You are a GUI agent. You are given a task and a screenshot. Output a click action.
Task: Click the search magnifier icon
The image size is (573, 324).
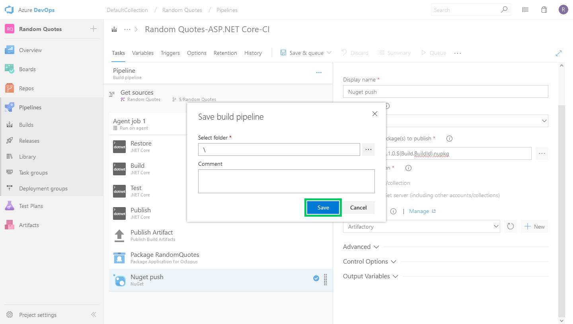tap(504, 10)
